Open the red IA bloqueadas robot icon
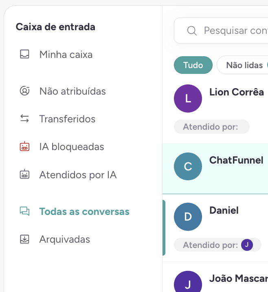The height and width of the screenshot is (292, 268). pos(24,146)
